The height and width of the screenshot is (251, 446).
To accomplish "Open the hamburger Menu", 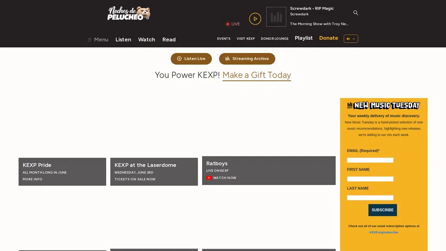I will (x=98, y=40).
